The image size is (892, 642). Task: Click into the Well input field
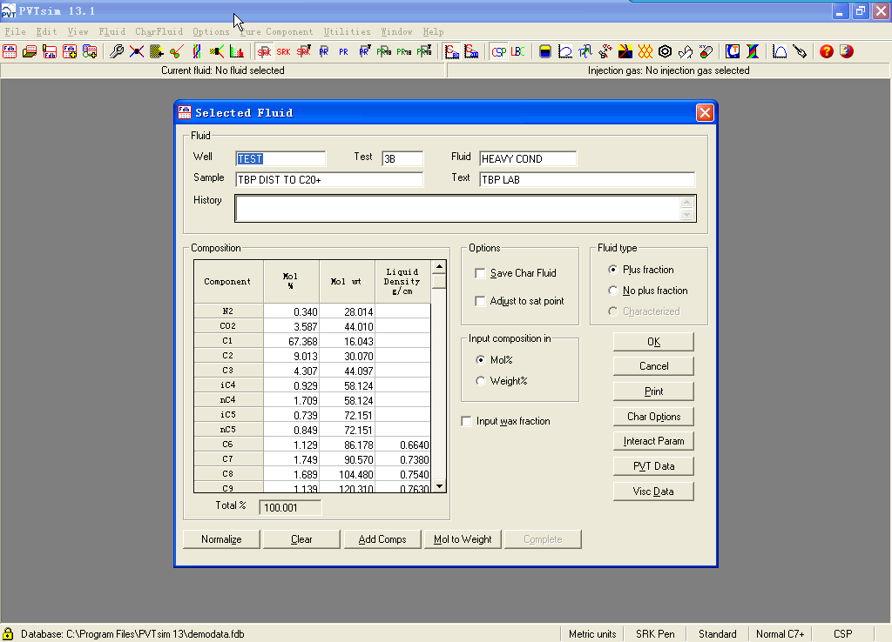point(280,158)
